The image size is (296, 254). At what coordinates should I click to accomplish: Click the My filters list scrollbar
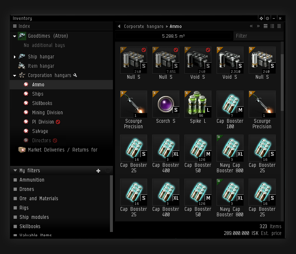click(x=111, y=204)
